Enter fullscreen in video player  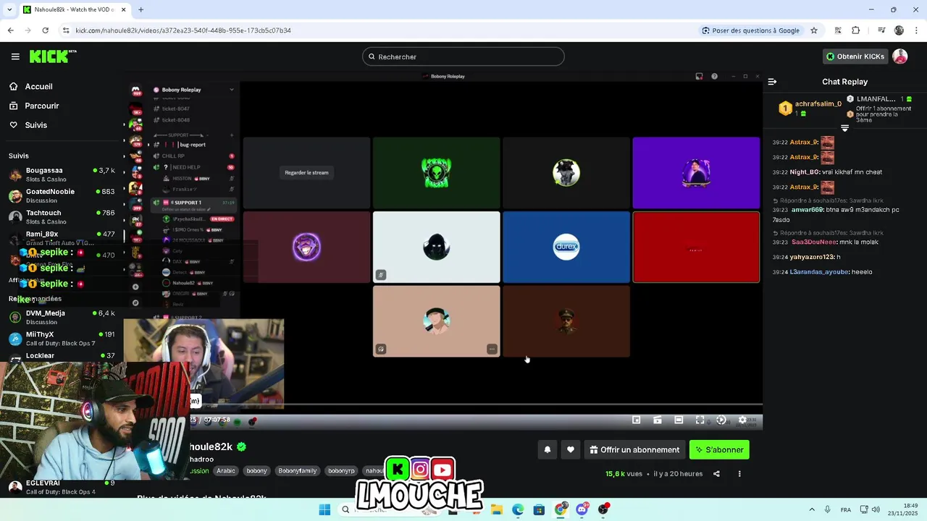click(x=700, y=420)
